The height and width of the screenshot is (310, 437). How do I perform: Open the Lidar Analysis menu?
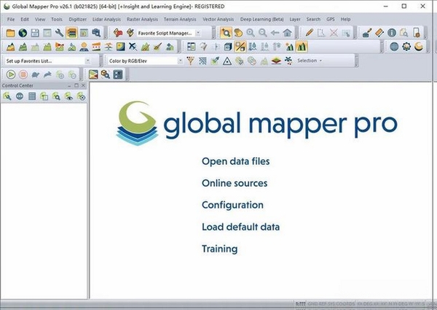[106, 19]
